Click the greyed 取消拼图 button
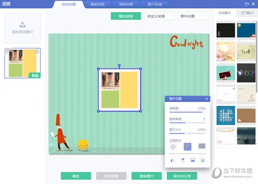 [111, 176]
